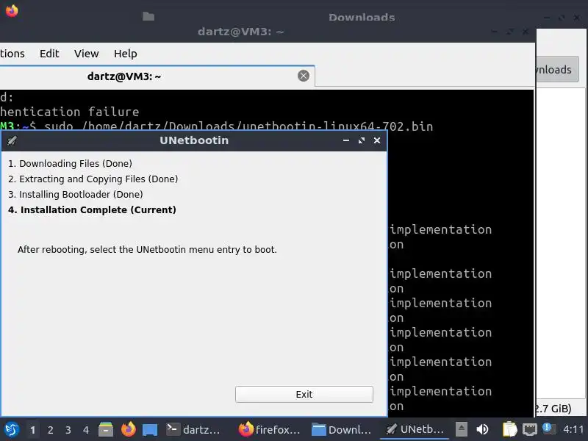Click step '2. Extracting and Copying Files (Done)'

pyautogui.click(x=93, y=179)
